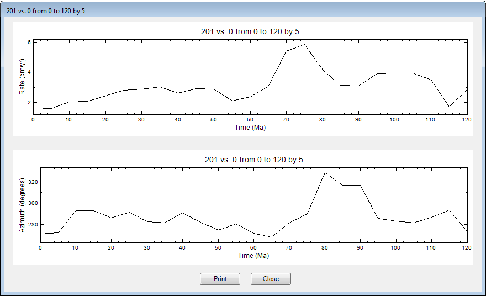Image resolution: width=486 pixels, height=296 pixels.
Task: Click the 'Azimuth (degrees)' axis label
Action: 22,205
